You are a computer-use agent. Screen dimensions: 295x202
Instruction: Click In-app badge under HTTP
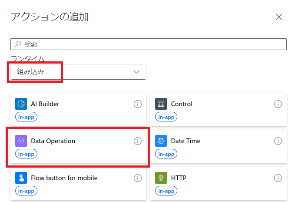[x=166, y=191]
